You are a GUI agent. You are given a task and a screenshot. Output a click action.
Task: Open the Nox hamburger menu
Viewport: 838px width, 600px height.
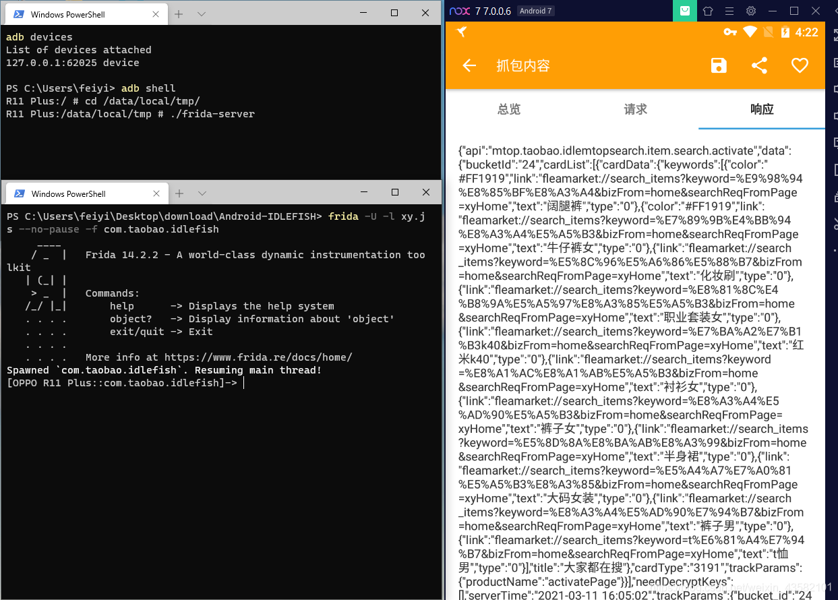(x=729, y=11)
